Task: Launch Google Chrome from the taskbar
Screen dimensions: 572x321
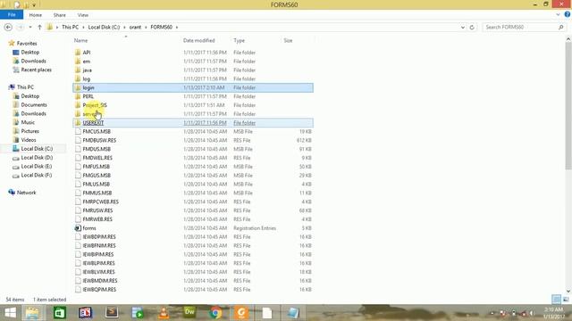Action: (215, 313)
